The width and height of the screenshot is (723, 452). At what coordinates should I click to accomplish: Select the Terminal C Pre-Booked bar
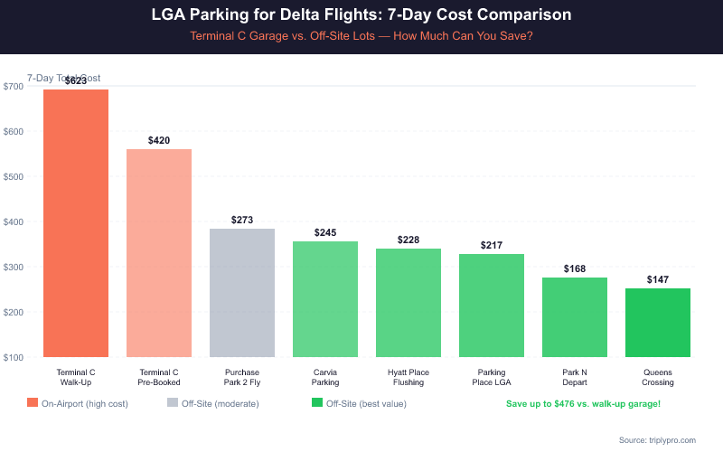(159, 253)
